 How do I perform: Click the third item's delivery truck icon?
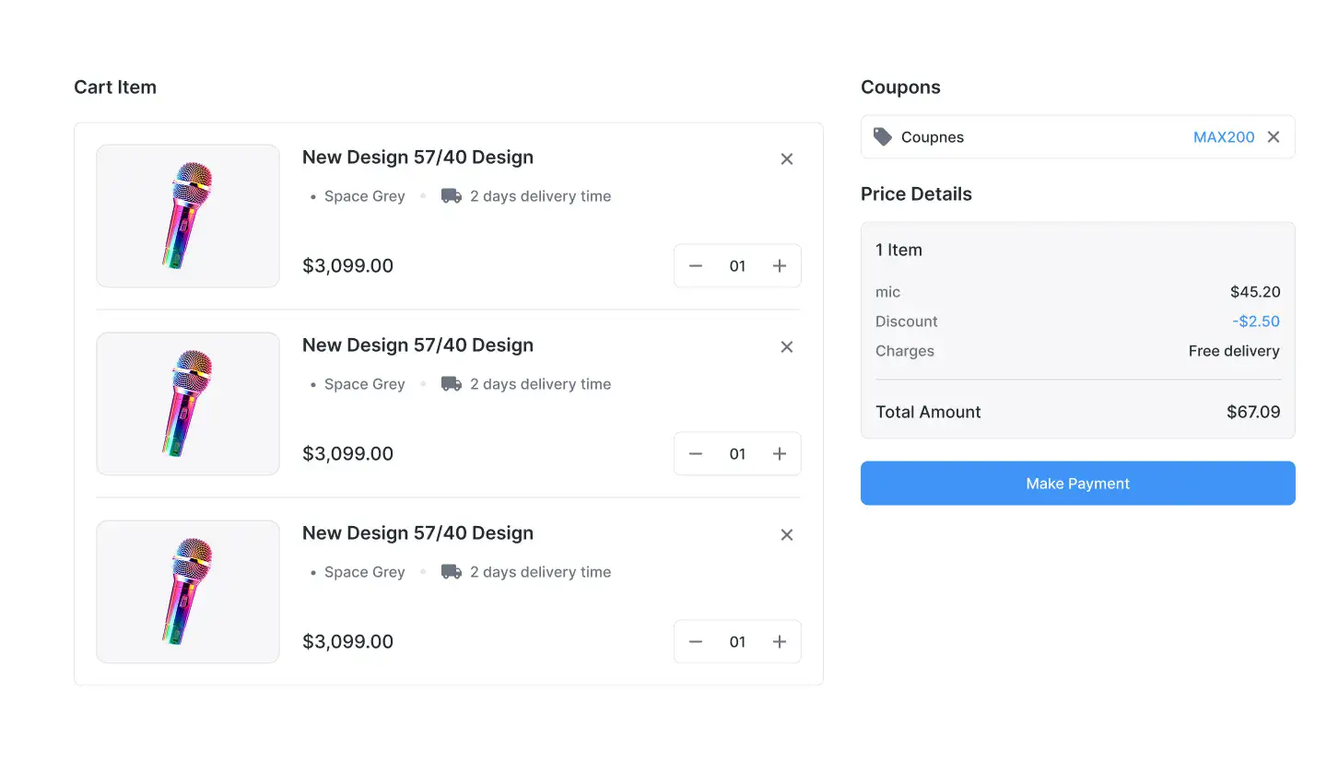point(451,572)
